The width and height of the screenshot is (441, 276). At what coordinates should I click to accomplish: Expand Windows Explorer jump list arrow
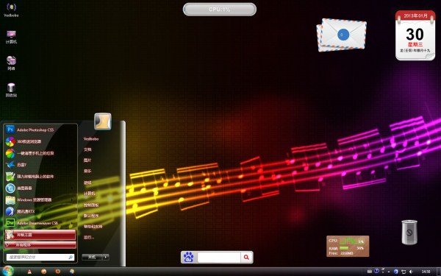pos(72,199)
